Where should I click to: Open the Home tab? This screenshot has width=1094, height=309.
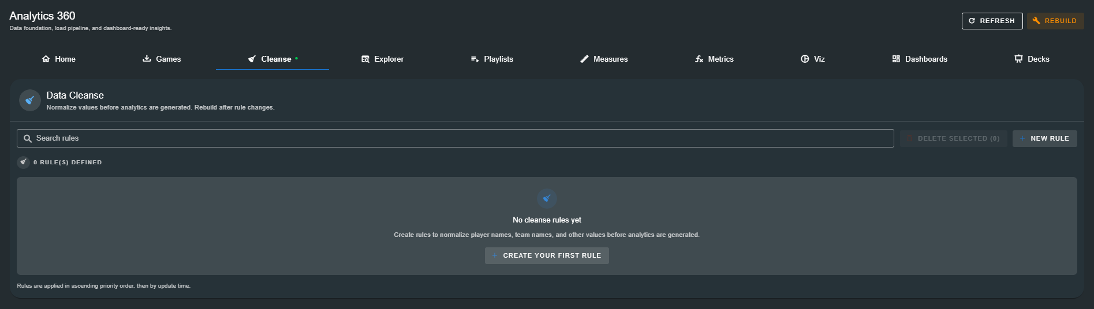pyautogui.click(x=59, y=59)
